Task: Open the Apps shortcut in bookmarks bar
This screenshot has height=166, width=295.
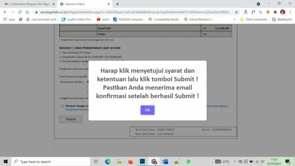Action: click(9, 19)
